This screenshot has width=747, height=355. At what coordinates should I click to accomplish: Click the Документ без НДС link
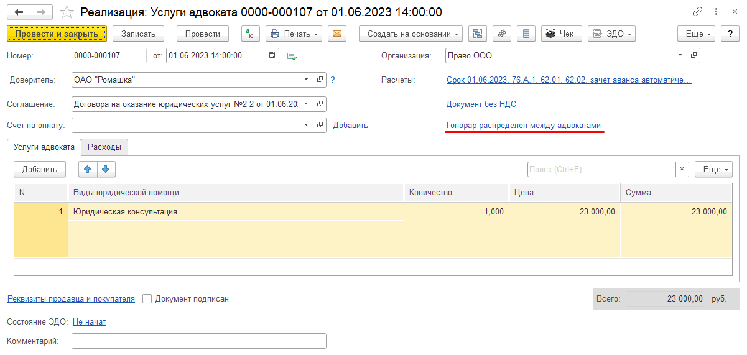coord(481,104)
